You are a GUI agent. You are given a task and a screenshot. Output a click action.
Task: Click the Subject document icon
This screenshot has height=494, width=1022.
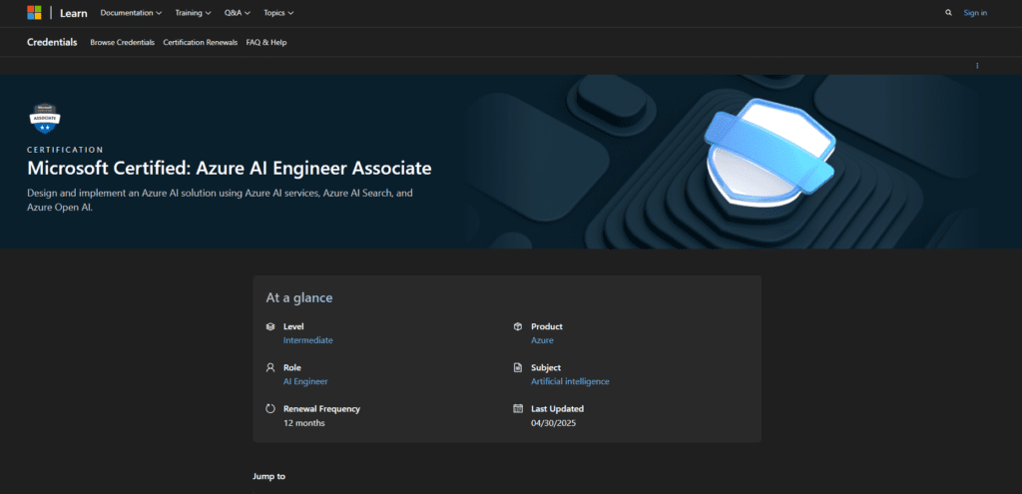[518, 367]
